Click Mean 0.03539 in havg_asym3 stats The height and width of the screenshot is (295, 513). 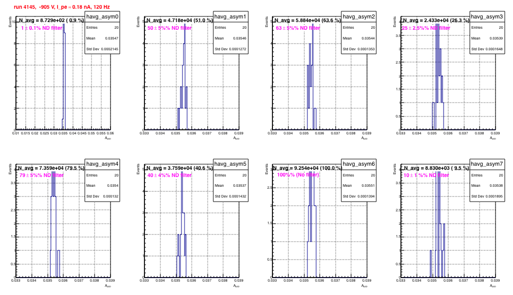coord(487,38)
